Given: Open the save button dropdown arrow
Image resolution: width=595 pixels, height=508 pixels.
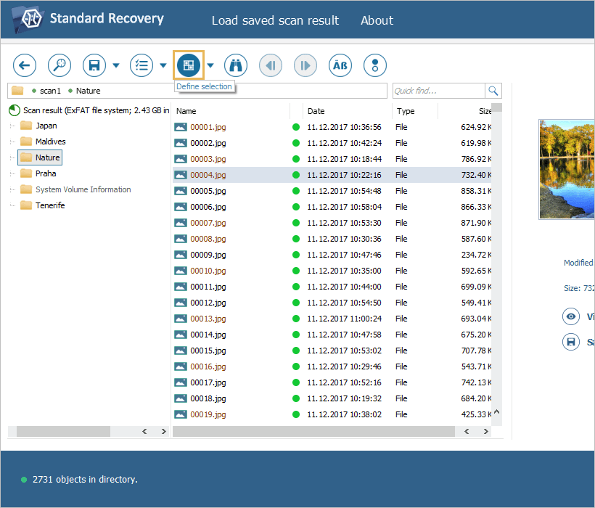Looking at the screenshot, I should [116, 65].
